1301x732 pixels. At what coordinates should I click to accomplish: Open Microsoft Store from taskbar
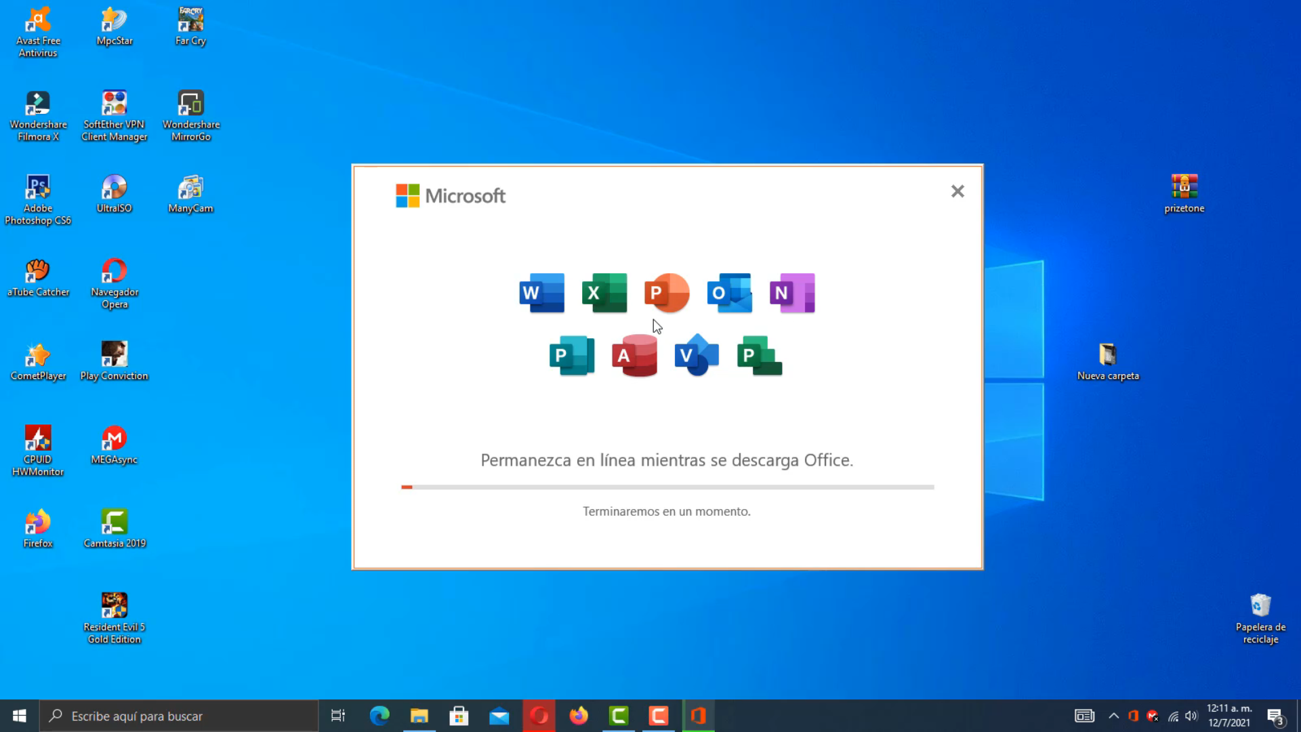459,716
